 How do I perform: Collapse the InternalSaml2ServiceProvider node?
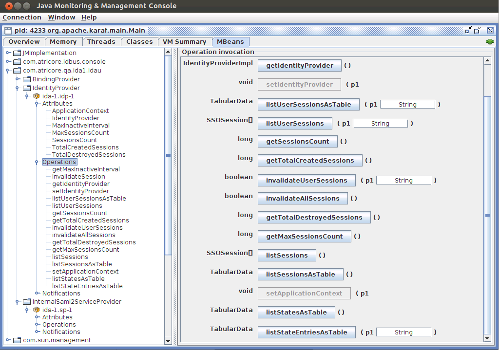pyautogui.click(x=17, y=302)
